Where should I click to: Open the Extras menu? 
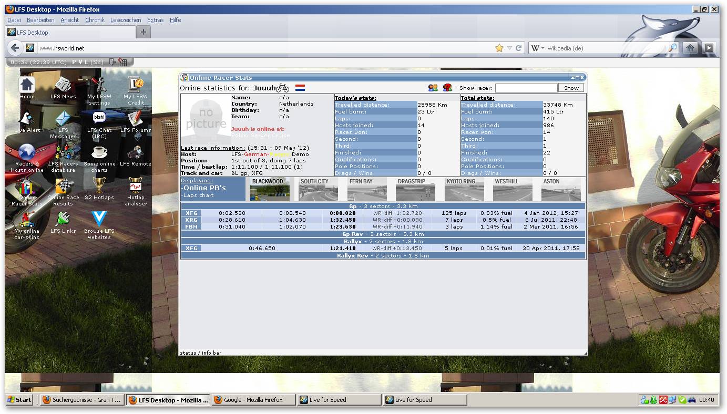155,20
